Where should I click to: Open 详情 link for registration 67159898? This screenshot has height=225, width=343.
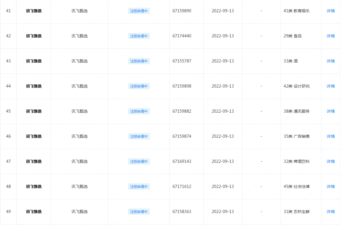pos(331,86)
